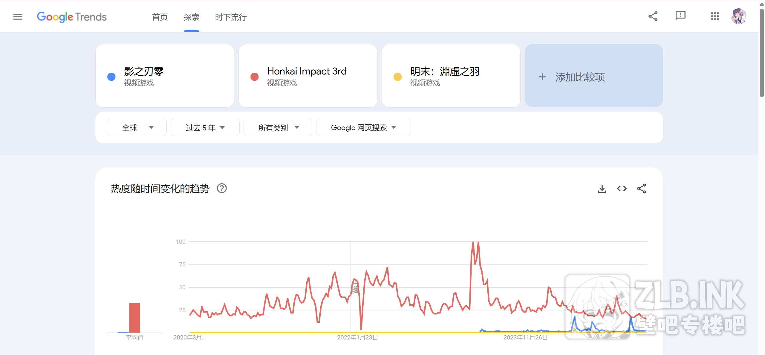Download the interest over time chart CSV

coord(602,189)
